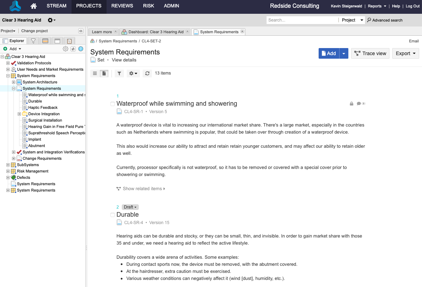Open the Filters tab in the explorer panel
Viewport: 422px width, 287px height.
click(x=33, y=41)
